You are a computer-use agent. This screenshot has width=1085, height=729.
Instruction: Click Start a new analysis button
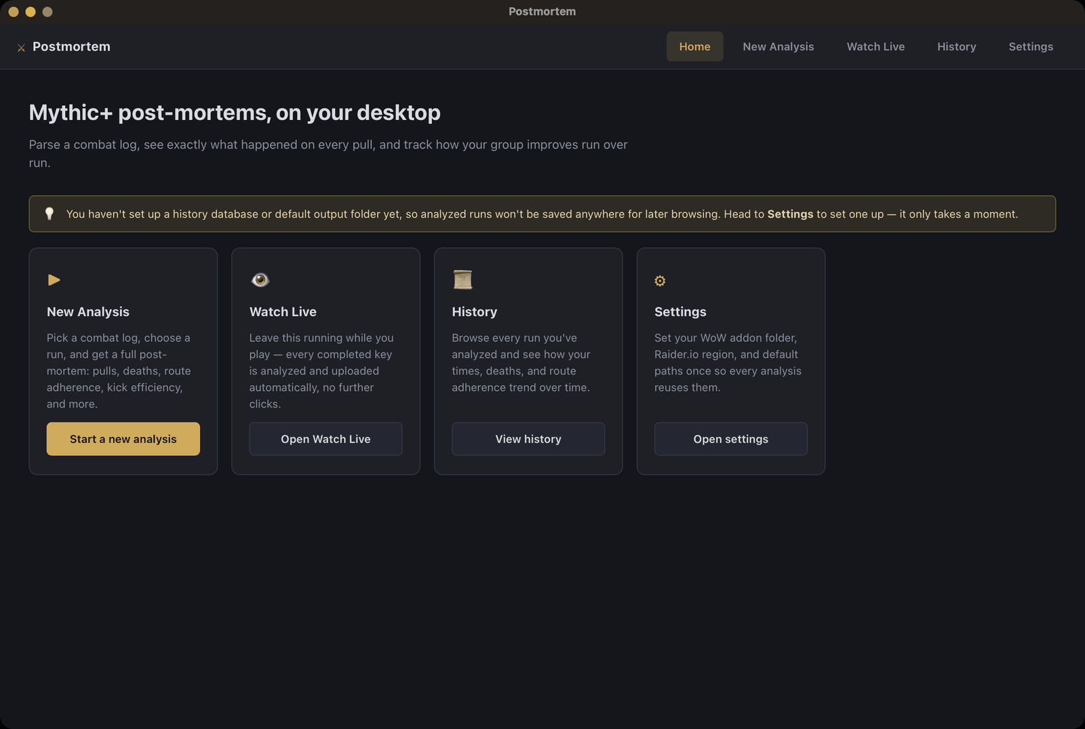coord(123,439)
